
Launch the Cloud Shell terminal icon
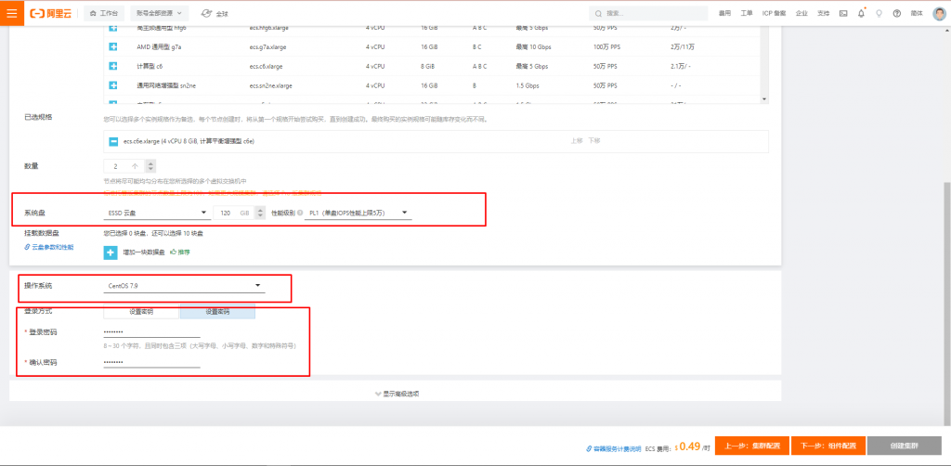point(843,13)
